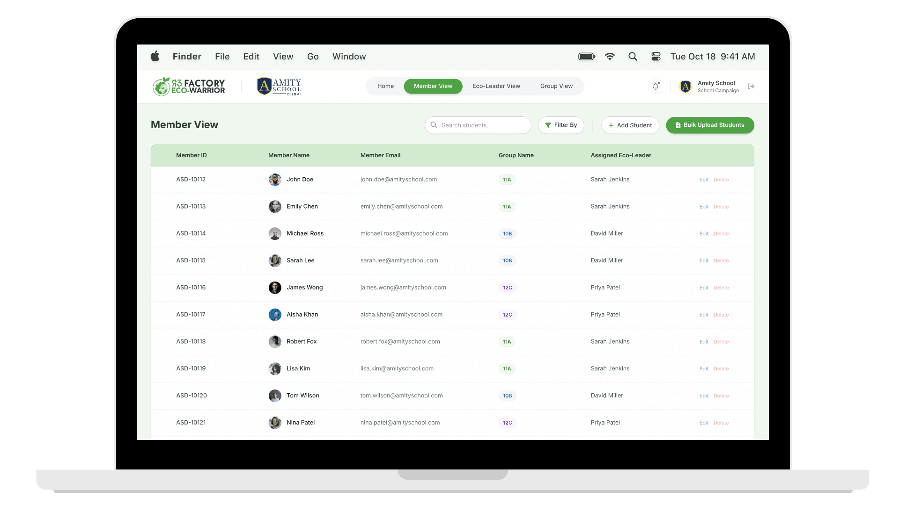The height and width of the screenshot is (505, 899).
Task: Open the macOS Control Center icon
Action: point(656,57)
